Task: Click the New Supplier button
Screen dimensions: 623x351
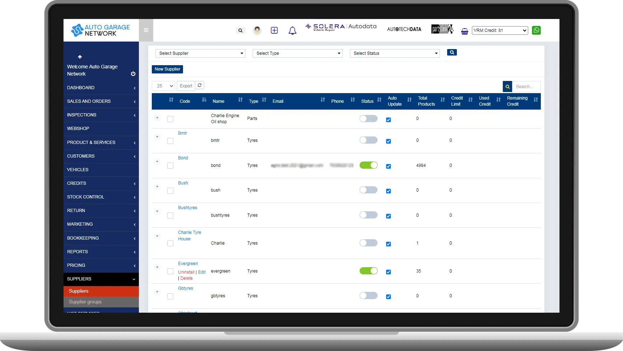Action: point(167,69)
